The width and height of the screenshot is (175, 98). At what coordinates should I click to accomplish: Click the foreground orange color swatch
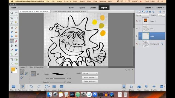point(13,69)
